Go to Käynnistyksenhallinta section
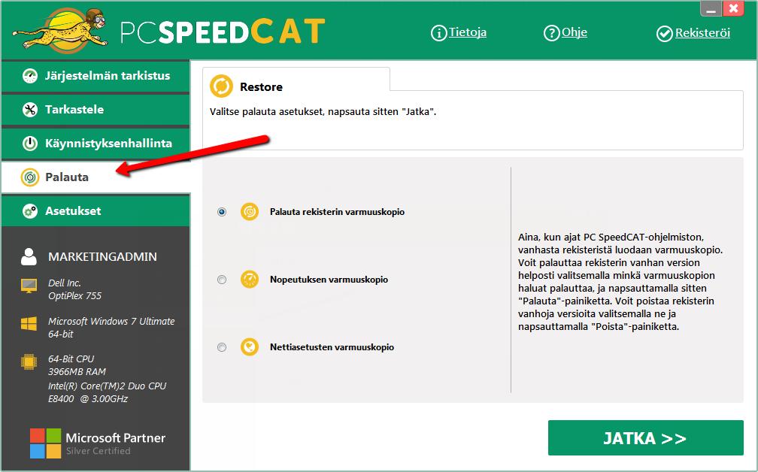This screenshot has height=472, width=758. [96, 144]
